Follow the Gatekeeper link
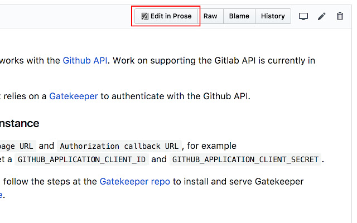This screenshot has width=357, height=223. (74, 96)
